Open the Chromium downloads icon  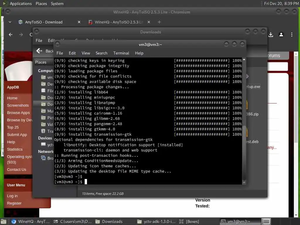(x=271, y=35)
